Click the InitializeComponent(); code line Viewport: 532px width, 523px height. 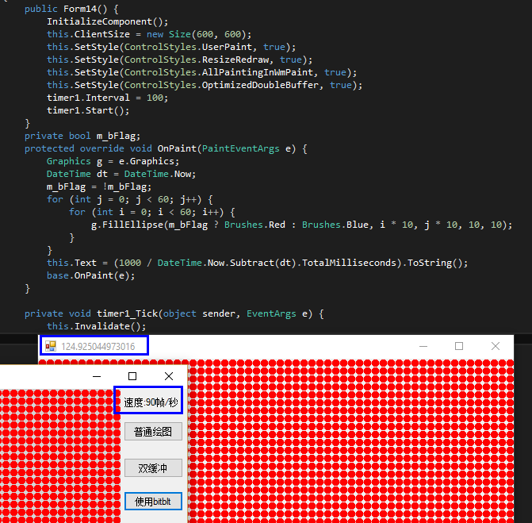pyautogui.click(x=107, y=21)
